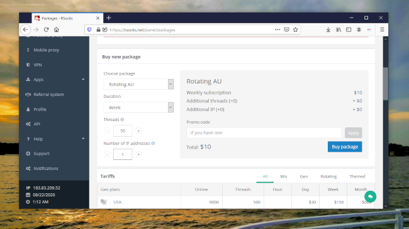Open the downloads arrow icon
Viewport: 409px width, 229px height.
coord(328,29)
